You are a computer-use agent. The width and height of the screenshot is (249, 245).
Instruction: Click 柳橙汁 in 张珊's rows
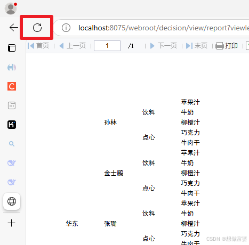pos(190,224)
